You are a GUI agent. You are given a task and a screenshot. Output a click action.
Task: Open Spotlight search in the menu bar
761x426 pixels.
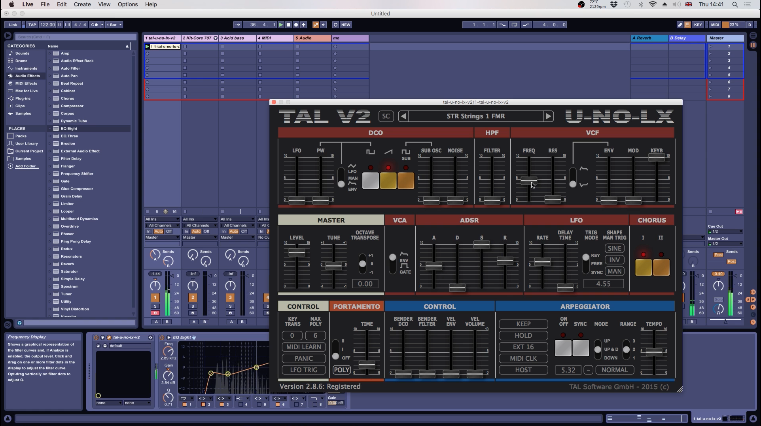[x=735, y=4]
